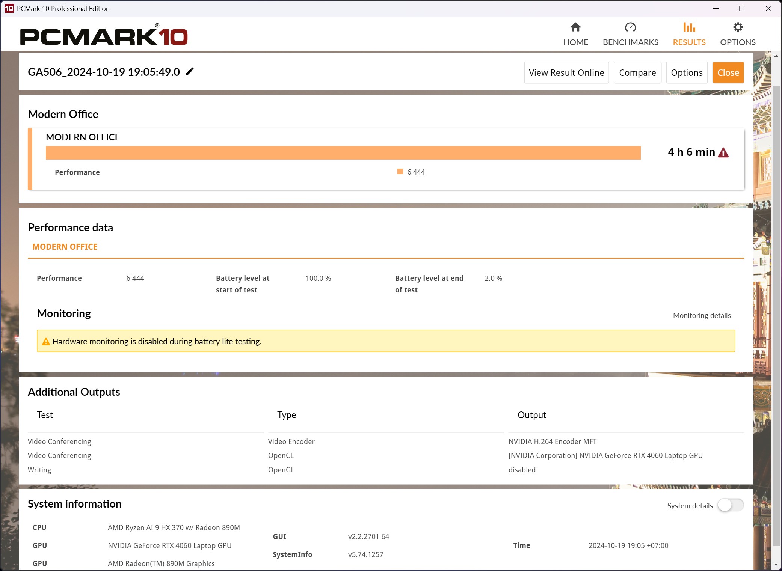The width and height of the screenshot is (782, 571).
Task: Open the Benchmarks gauge icon
Action: [x=630, y=27]
